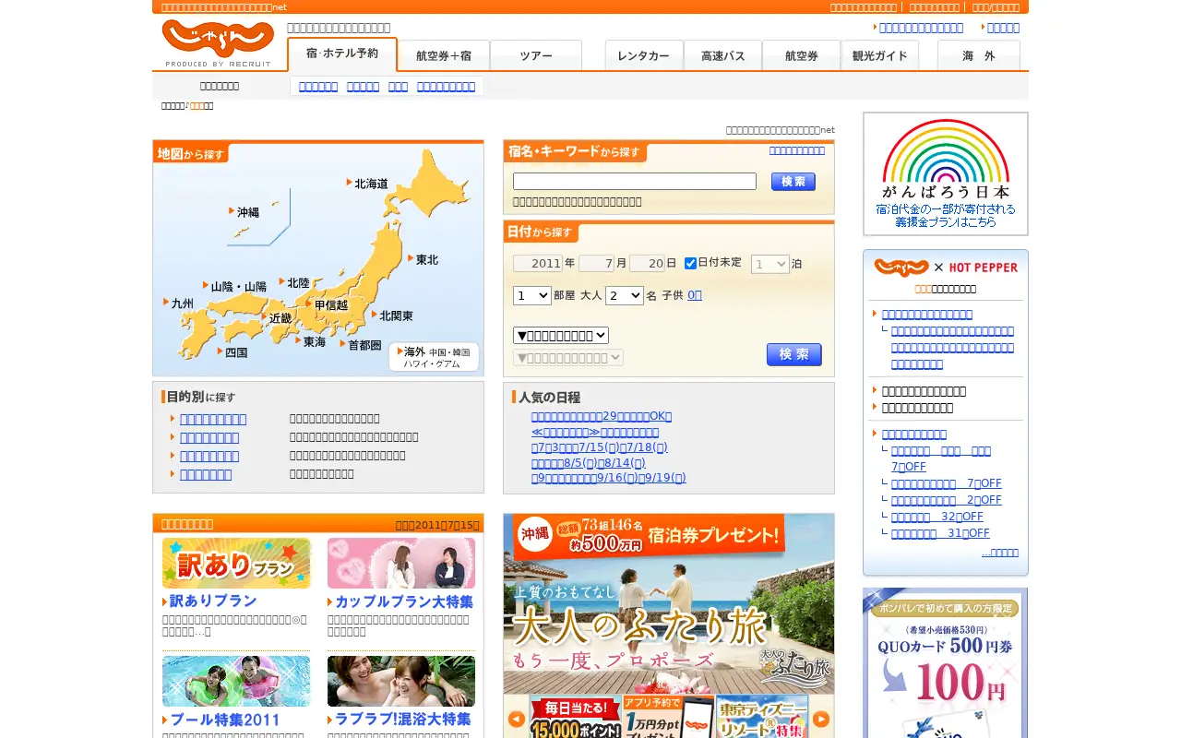Focus the 宿名・キーワード text field
Viewport: 1181px width, 738px height.
click(x=635, y=182)
